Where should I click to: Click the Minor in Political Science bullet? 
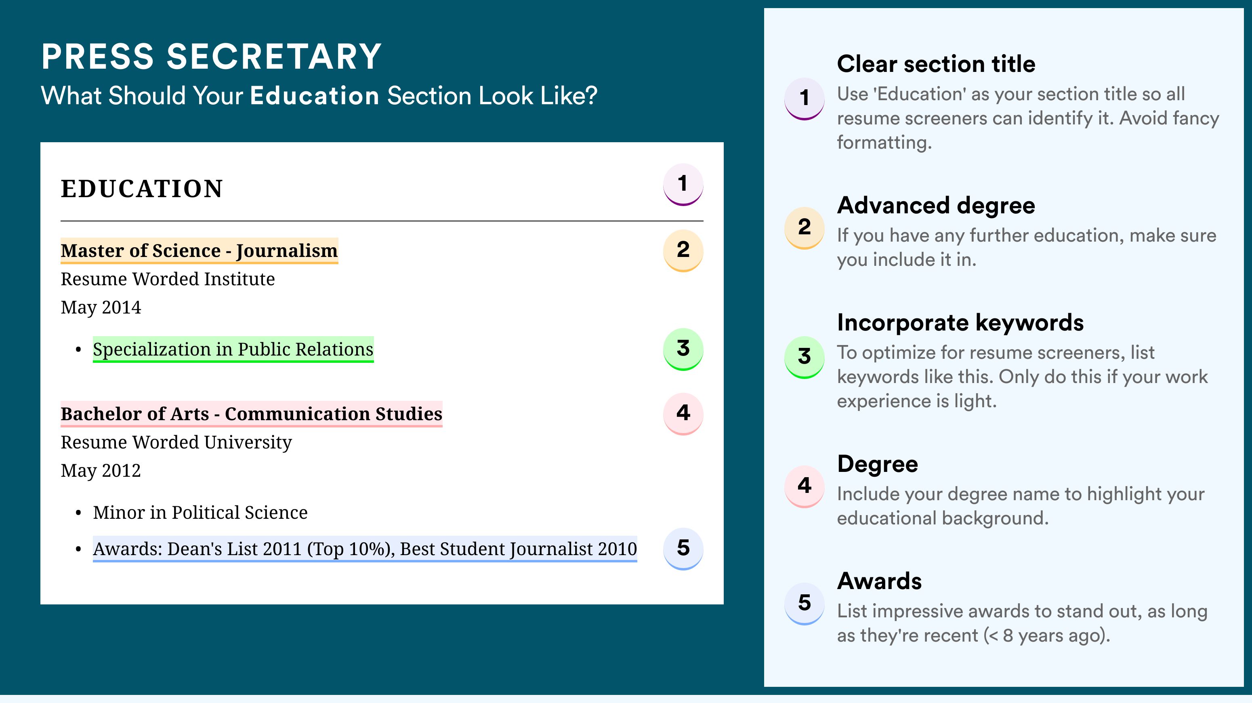tap(200, 512)
